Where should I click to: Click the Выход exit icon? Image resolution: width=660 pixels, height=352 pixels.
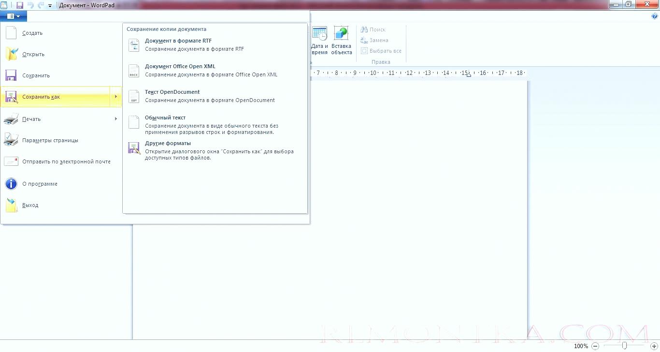coord(11,205)
